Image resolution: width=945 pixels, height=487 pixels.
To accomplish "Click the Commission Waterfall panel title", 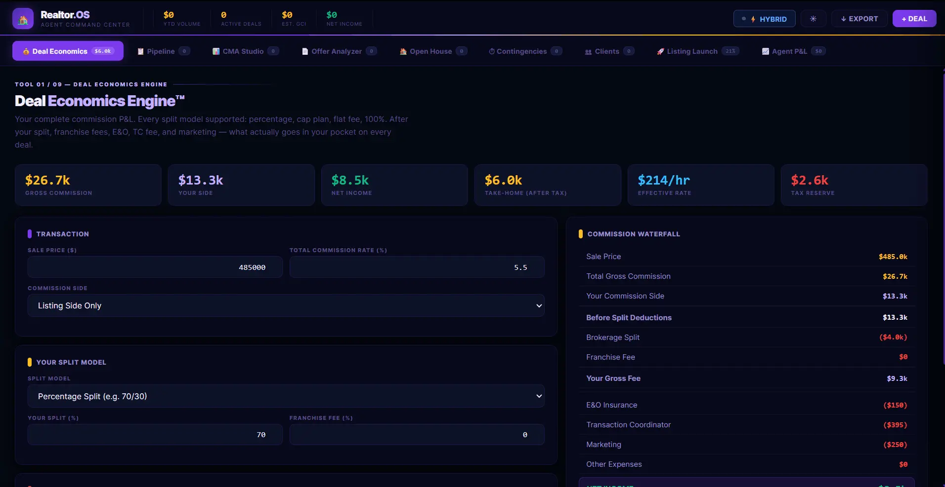I will [634, 234].
